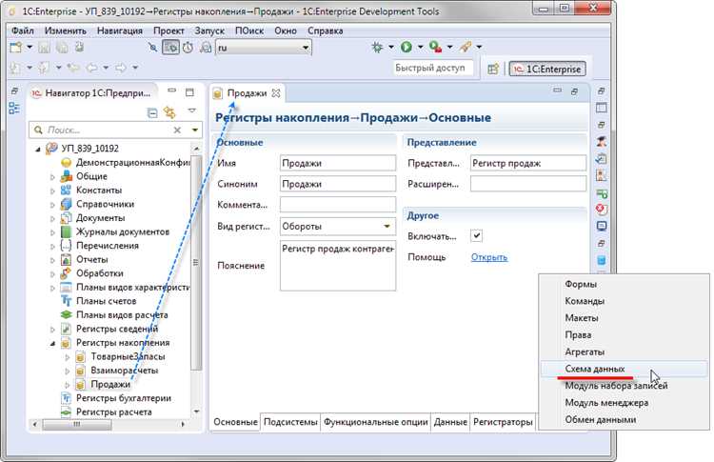Viewport: 714px width, 462px height.
Task: Select Формы in popup list
Action: [x=624, y=284]
